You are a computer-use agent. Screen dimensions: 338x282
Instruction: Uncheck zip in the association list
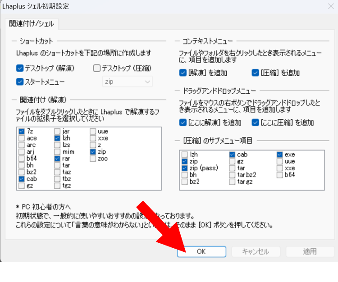[x=93, y=152]
